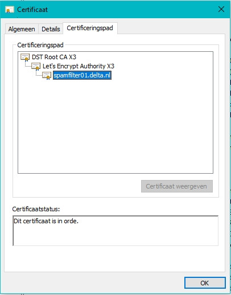Click the dotted tree connector before spamfilter01.delta.nl

coord(39,73)
